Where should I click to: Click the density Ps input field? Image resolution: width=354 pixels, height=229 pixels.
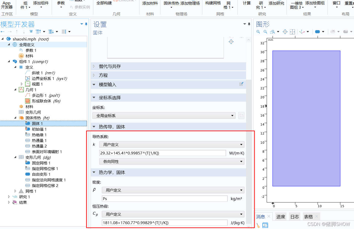coord(165,199)
